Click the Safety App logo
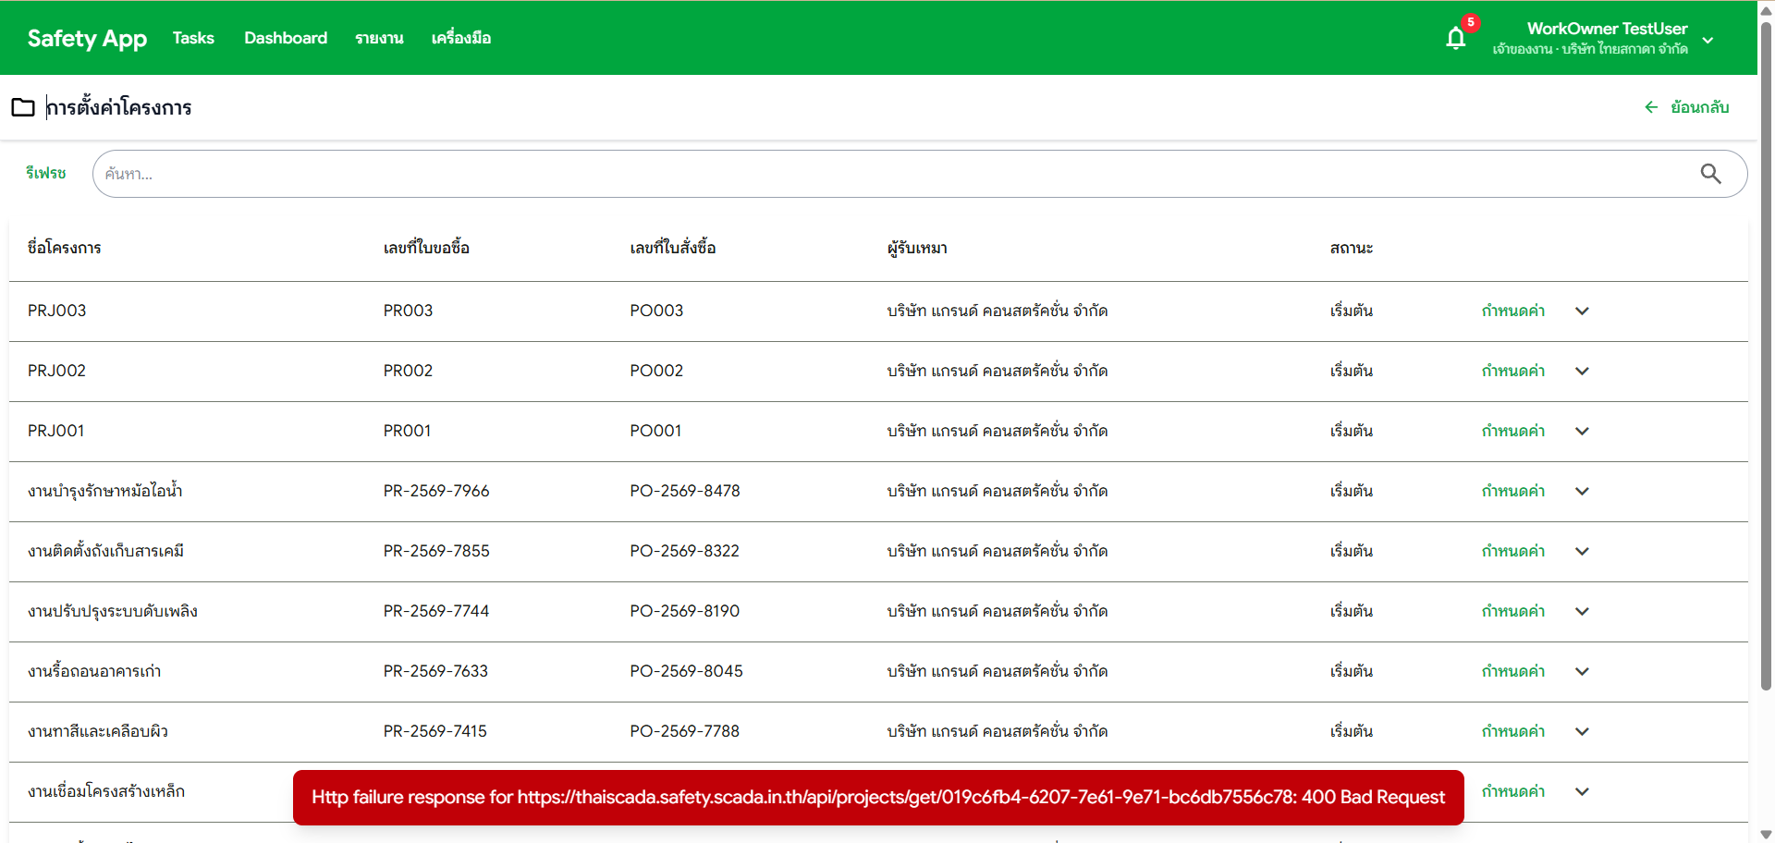Image resolution: width=1775 pixels, height=843 pixels. [87, 38]
